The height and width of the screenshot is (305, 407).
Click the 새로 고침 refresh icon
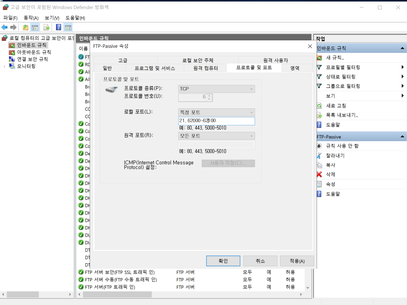click(319, 106)
